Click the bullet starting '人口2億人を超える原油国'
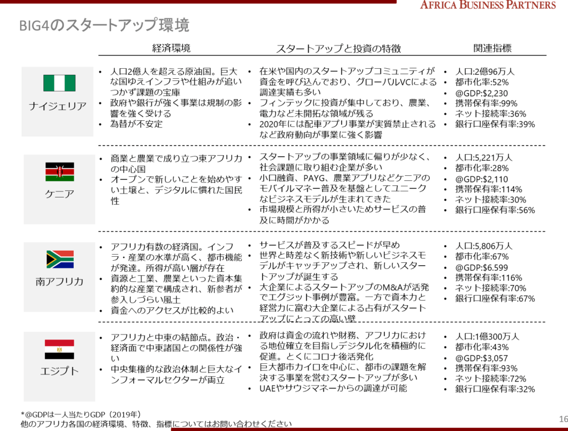 click(x=176, y=82)
